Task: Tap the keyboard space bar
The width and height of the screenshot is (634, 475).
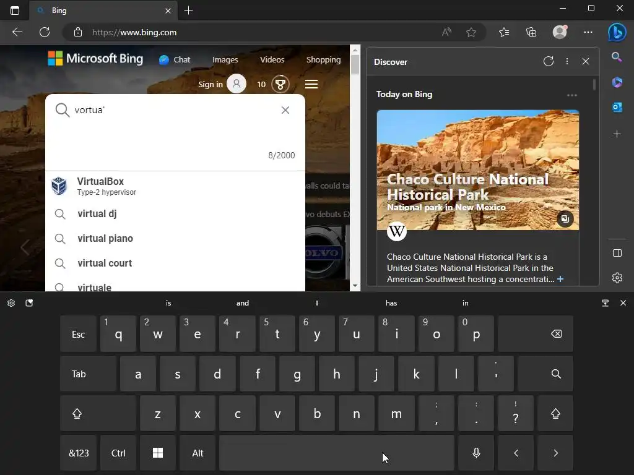Action: (337, 453)
